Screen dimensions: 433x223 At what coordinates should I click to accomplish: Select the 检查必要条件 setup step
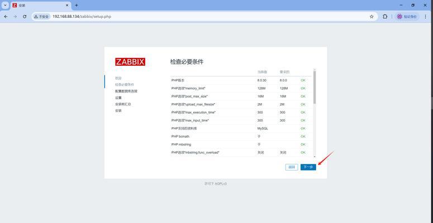click(124, 85)
